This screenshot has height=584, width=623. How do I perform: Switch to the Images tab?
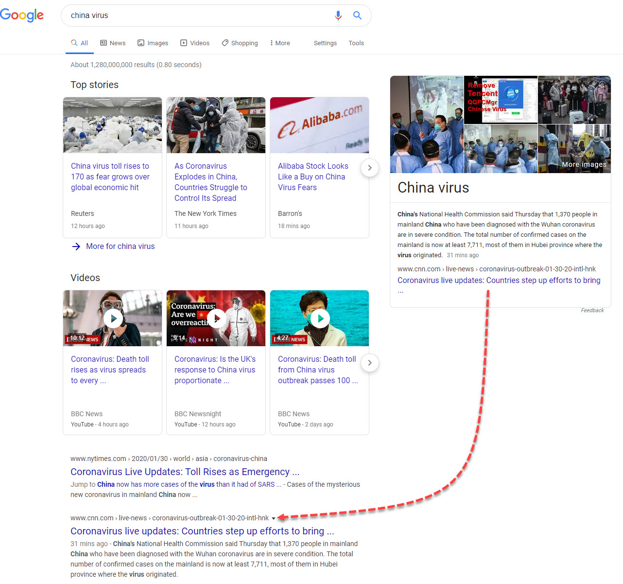tap(153, 43)
